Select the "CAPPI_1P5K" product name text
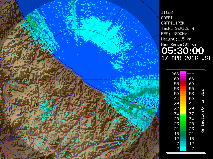Image resolution: width=213 pixels, height=159 pixels. [x=173, y=23]
